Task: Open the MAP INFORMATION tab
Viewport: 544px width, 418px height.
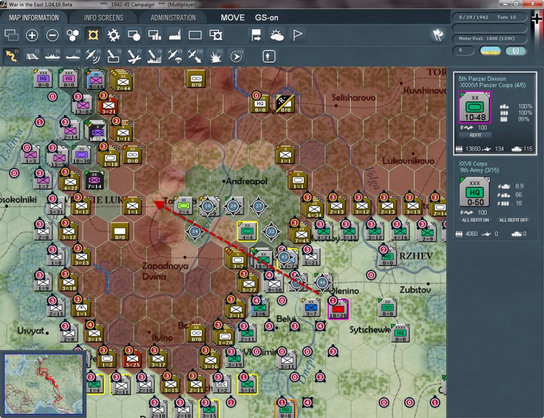Action: point(33,18)
